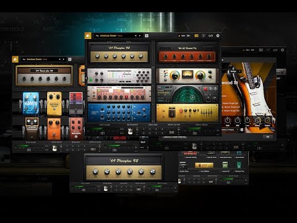This screenshot has width=297, height=223.
Task: Open the preset list icon in center window
Action: click(147, 36)
